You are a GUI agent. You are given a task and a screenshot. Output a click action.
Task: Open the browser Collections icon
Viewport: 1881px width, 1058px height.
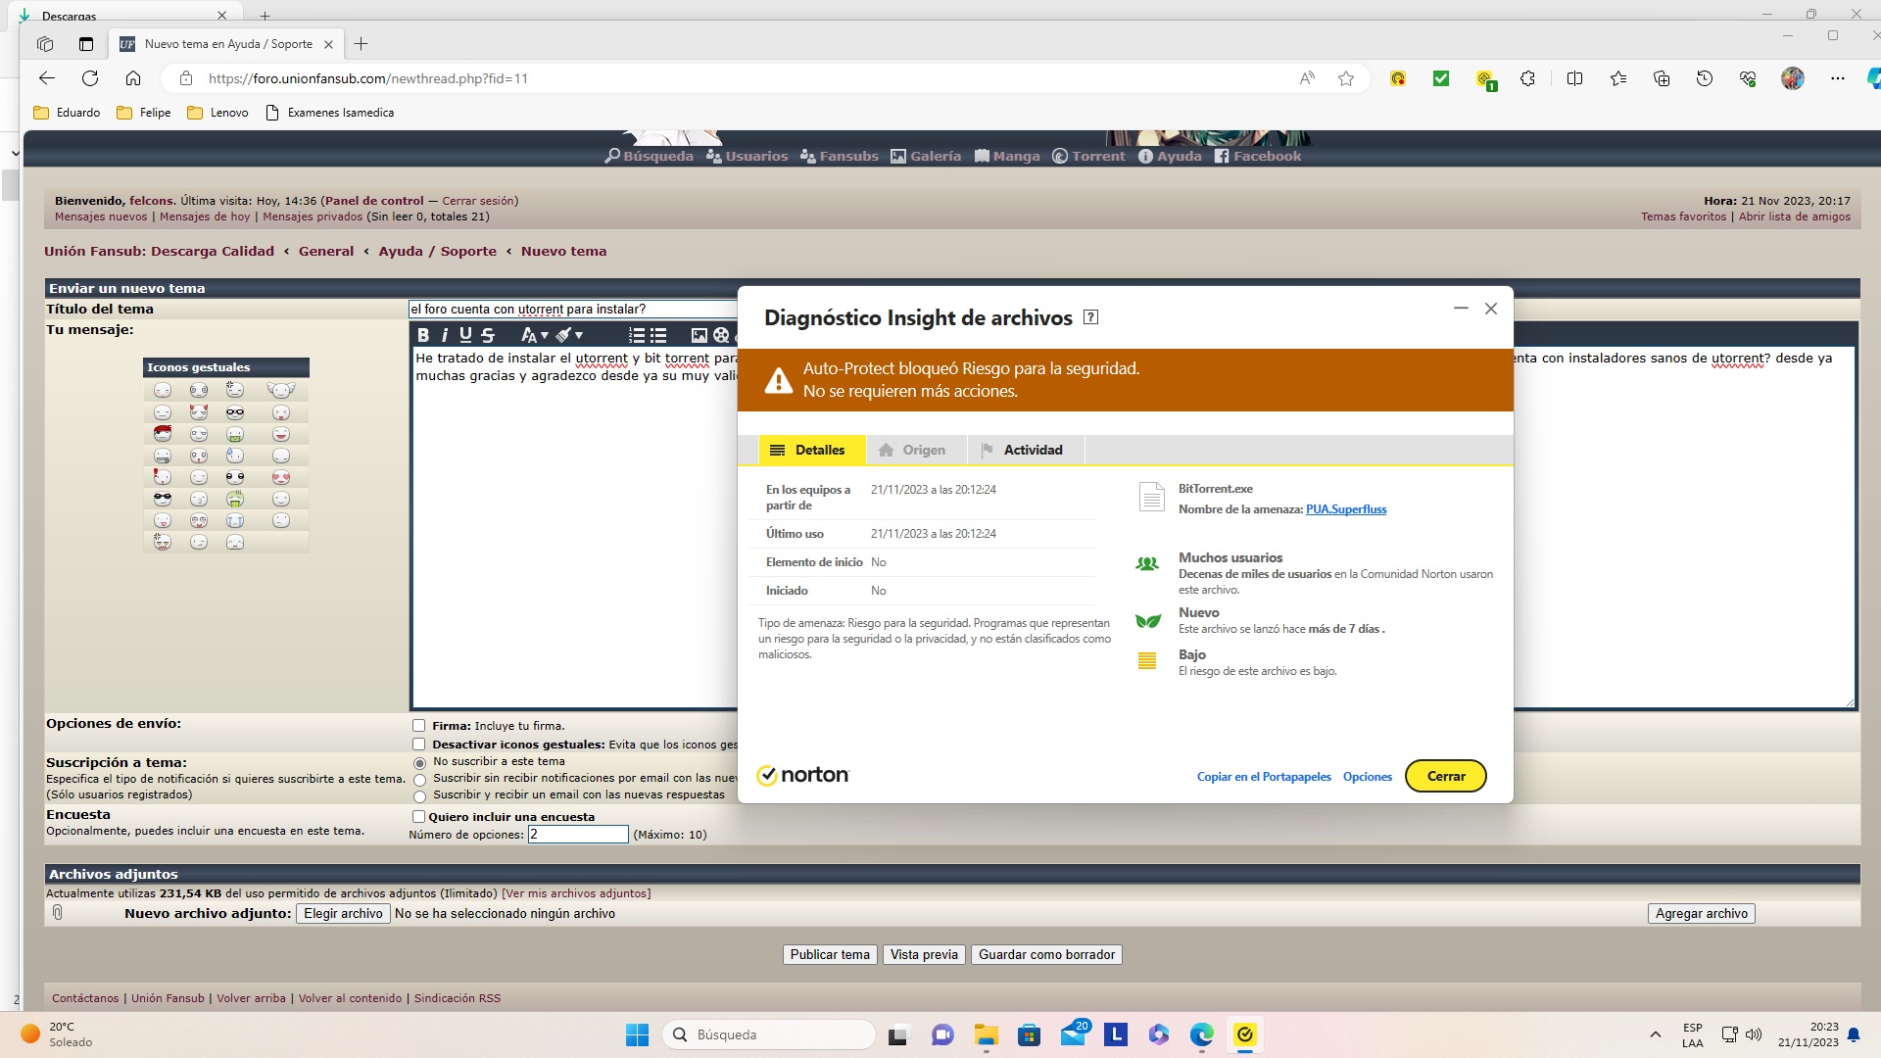[1662, 78]
